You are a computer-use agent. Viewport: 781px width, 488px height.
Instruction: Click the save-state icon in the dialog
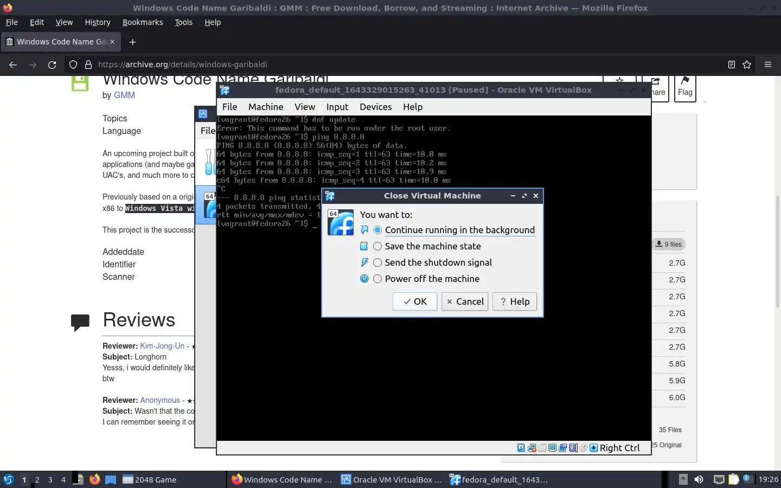(364, 246)
